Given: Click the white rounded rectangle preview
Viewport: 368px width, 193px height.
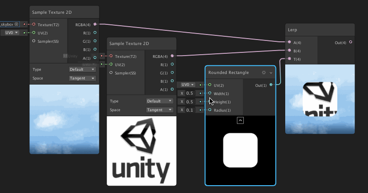Looking at the screenshot, I should [x=240, y=150].
